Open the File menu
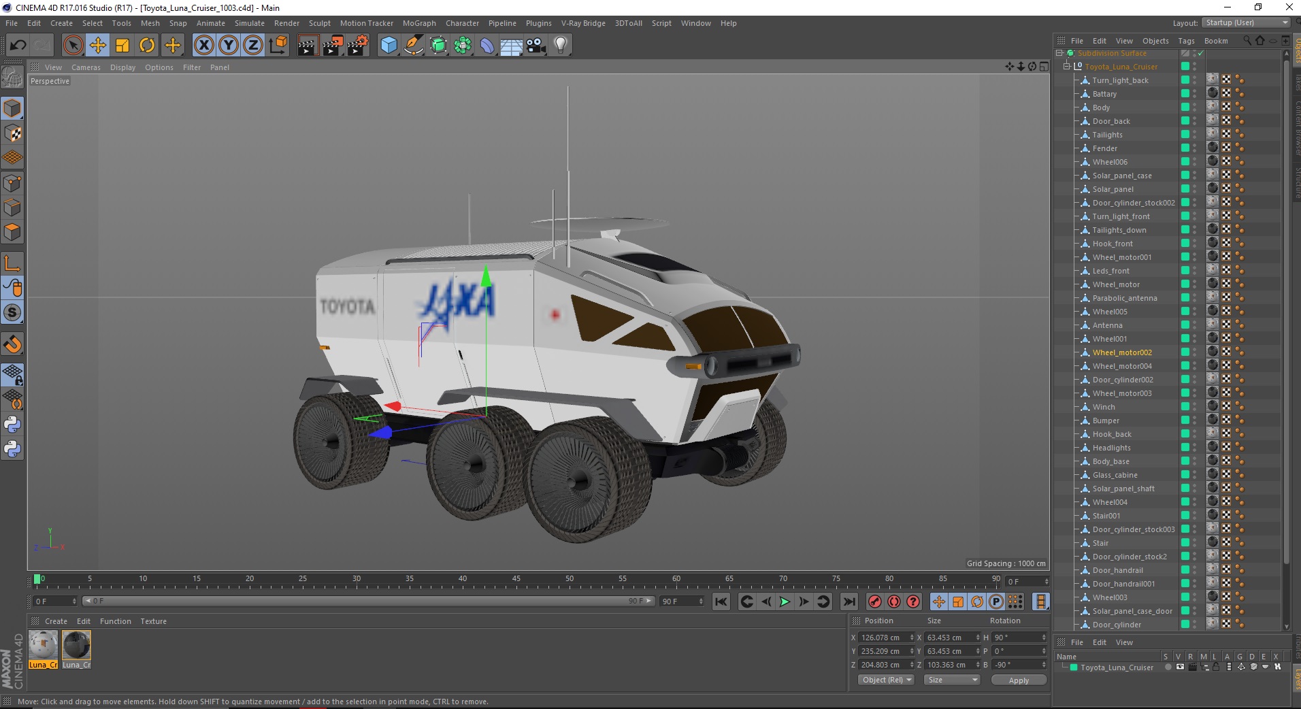Image resolution: width=1301 pixels, height=709 pixels. (12, 23)
